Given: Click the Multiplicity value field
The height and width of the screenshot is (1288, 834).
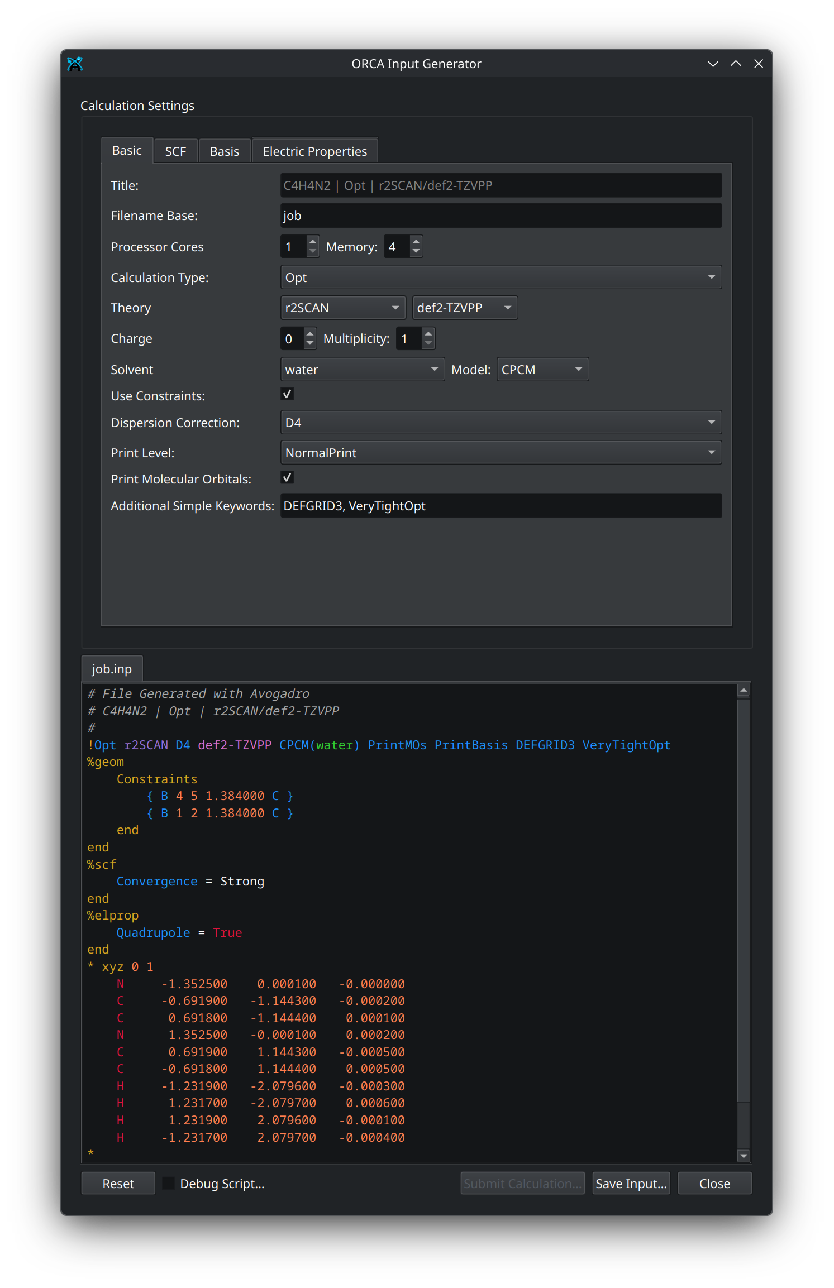Looking at the screenshot, I should [x=409, y=338].
